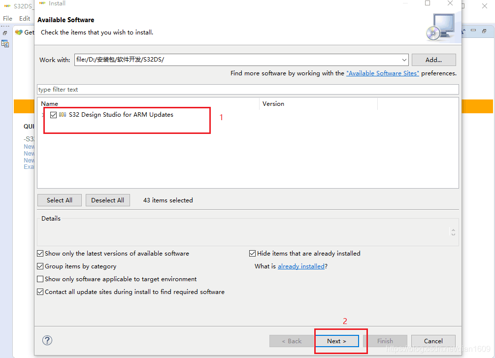Click the Next button
This screenshot has width=495, height=358.
click(336, 341)
